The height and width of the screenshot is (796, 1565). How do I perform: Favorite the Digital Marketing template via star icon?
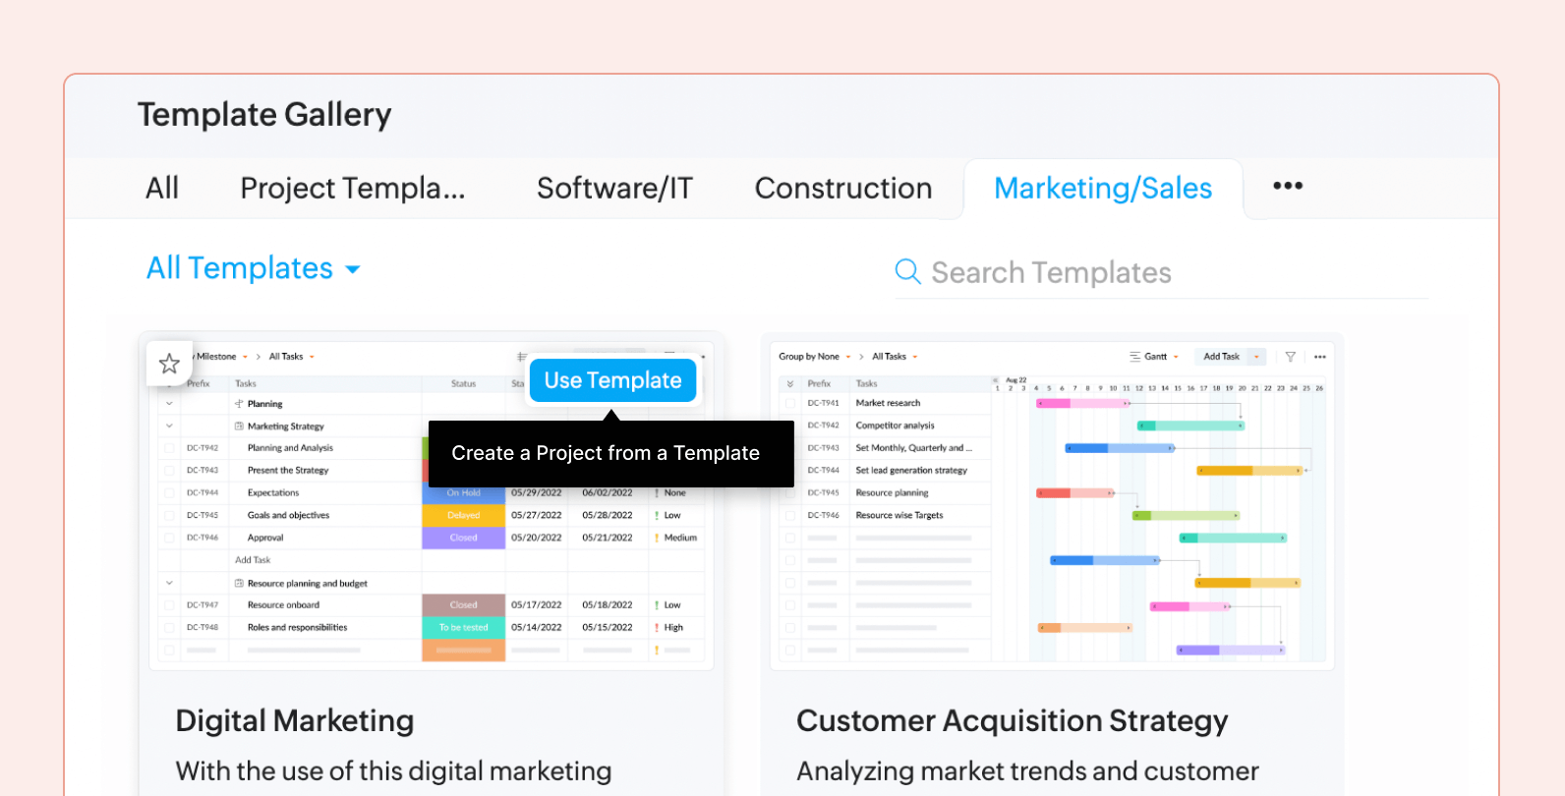pyautogui.click(x=169, y=363)
